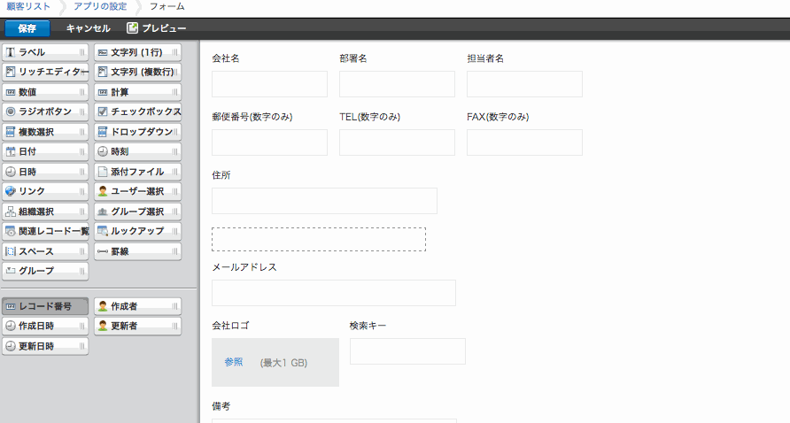Click the メールアドレス input box
The image size is (790, 423).
pyautogui.click(x=334, y=293)
